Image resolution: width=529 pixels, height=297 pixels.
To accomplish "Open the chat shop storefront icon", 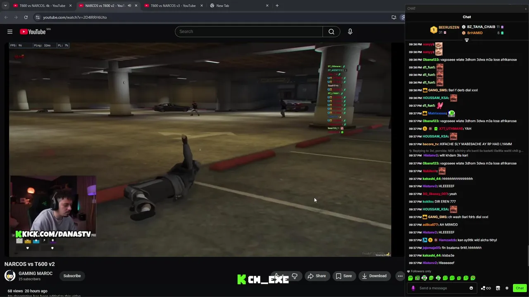I will coord(498,288).
